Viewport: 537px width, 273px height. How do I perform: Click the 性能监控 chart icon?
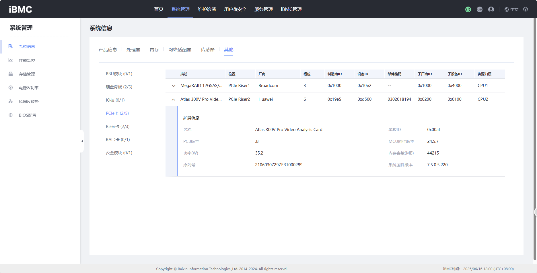point(11,60)
